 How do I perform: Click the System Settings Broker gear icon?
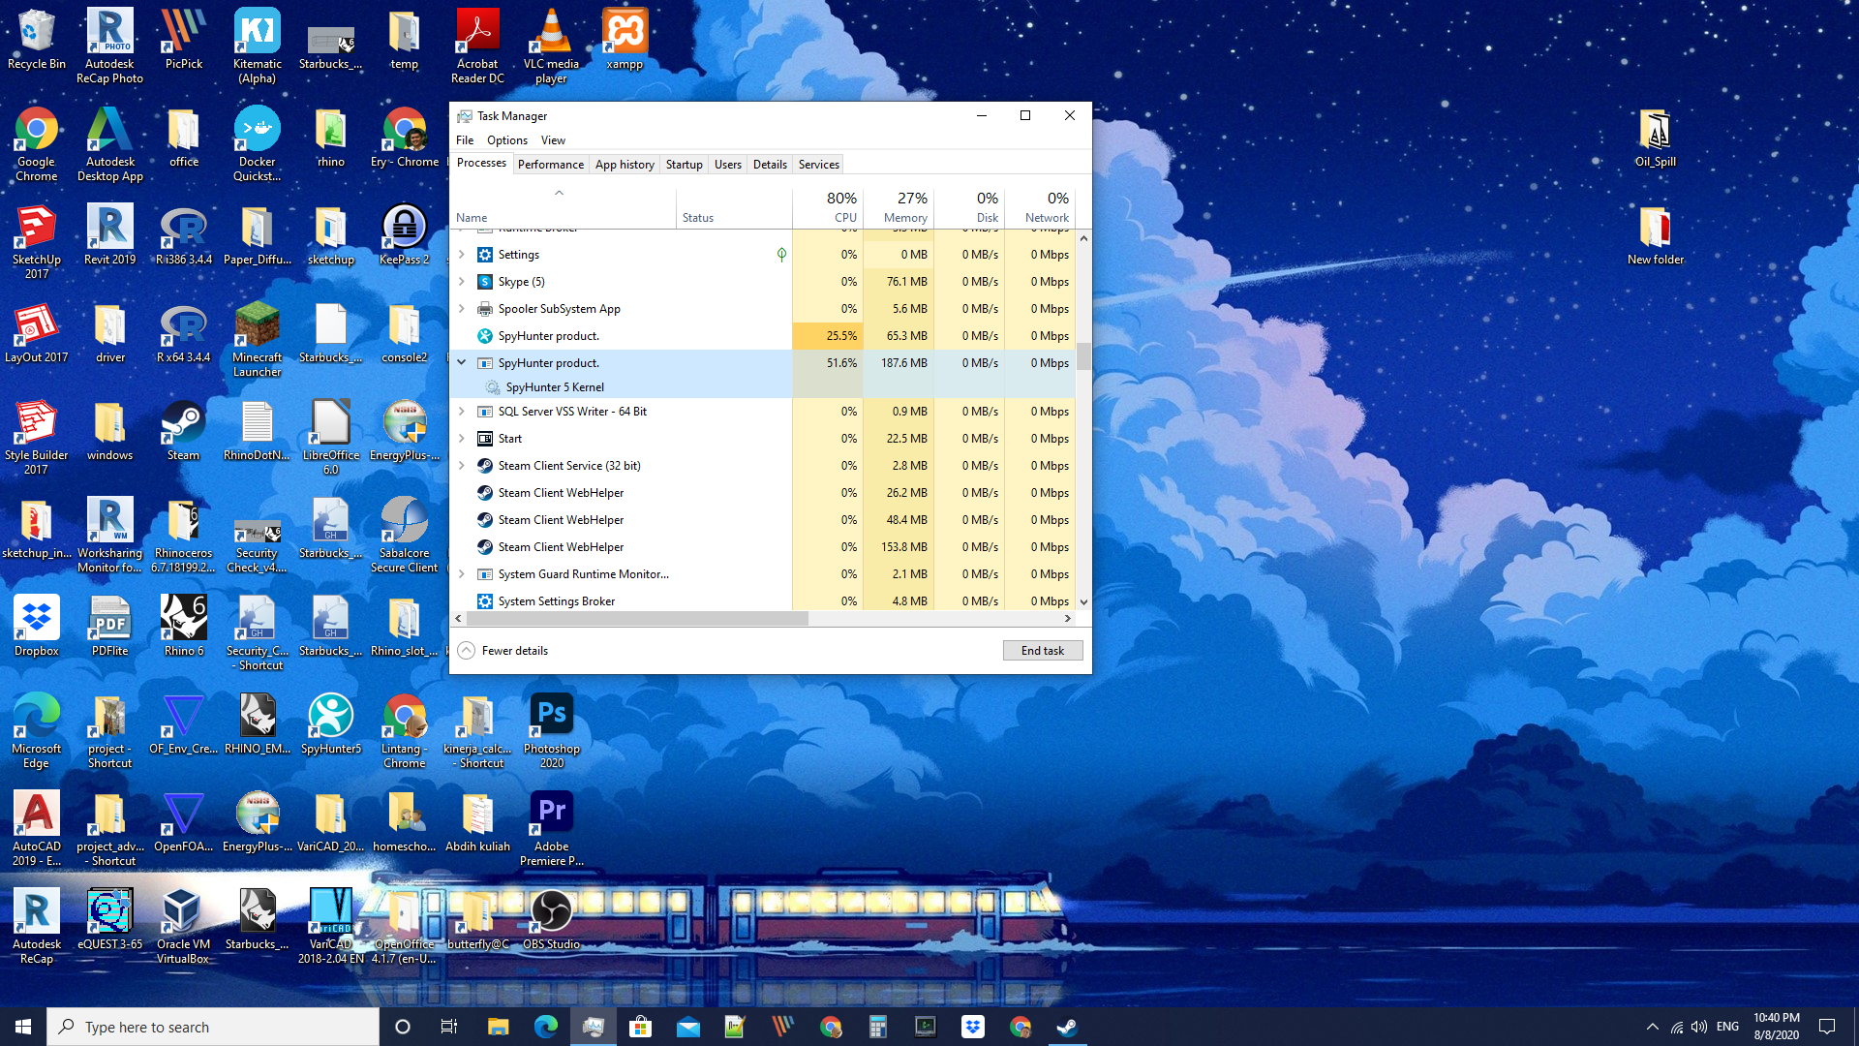point(485,601)
